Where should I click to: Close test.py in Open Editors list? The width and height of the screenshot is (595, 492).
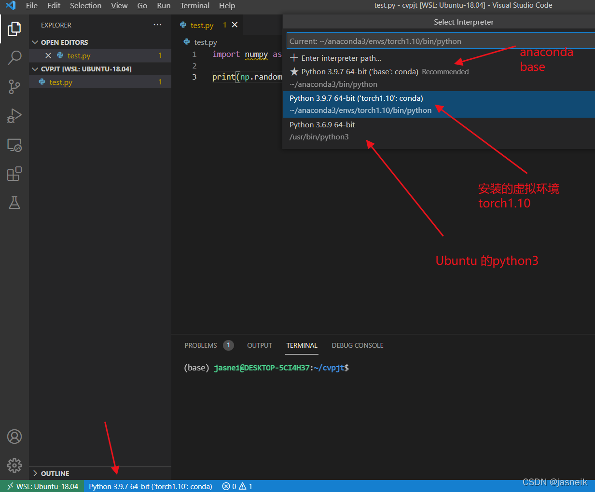click(48, 55)
